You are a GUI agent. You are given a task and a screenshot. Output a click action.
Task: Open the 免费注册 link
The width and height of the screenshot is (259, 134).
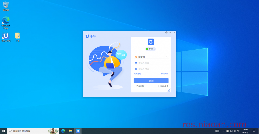137,74
